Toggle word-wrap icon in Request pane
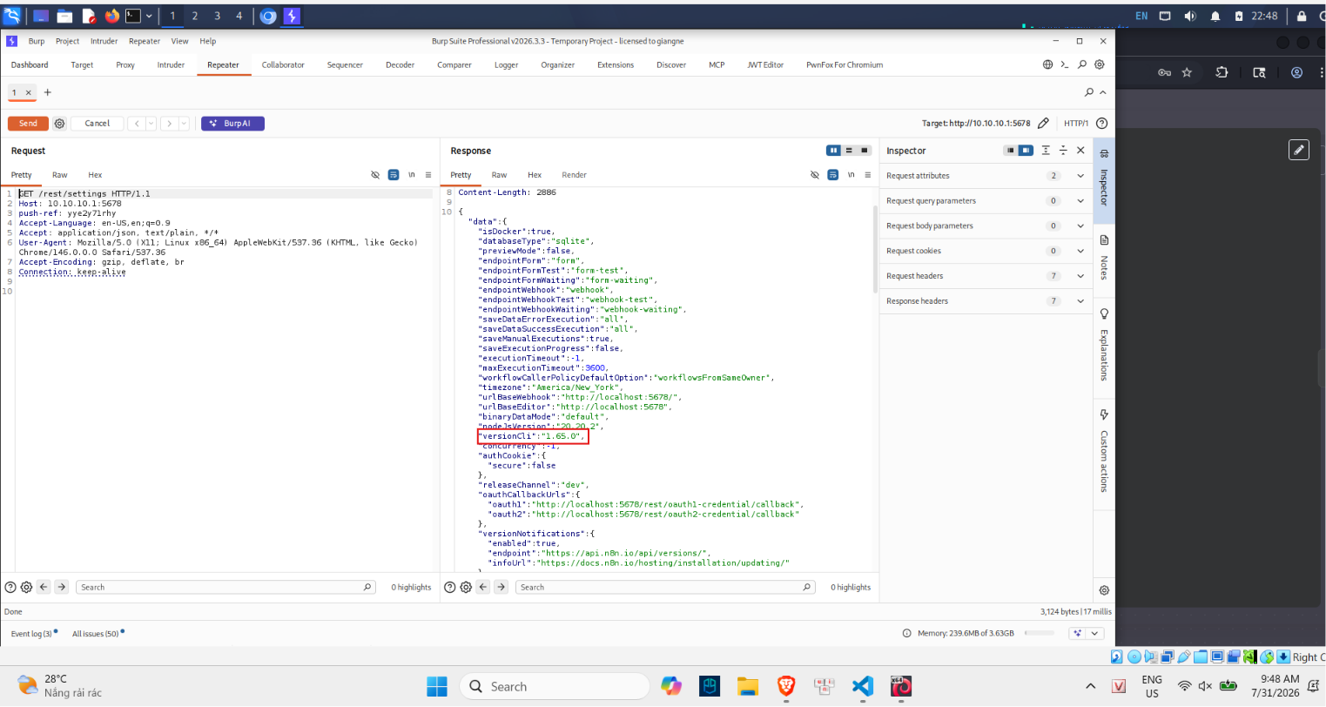The height and width of the screenshot is (707, 1326). click(x=394, y=175)
